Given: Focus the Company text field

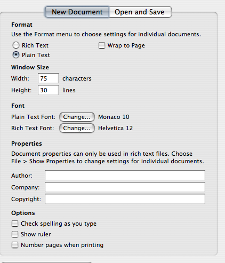Looking at the screenshot, I should coord(125,187).
